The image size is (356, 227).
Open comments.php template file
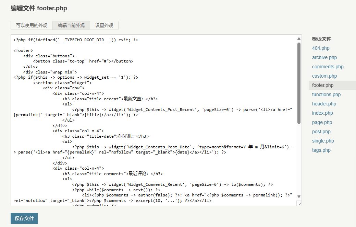click(328, 67)
